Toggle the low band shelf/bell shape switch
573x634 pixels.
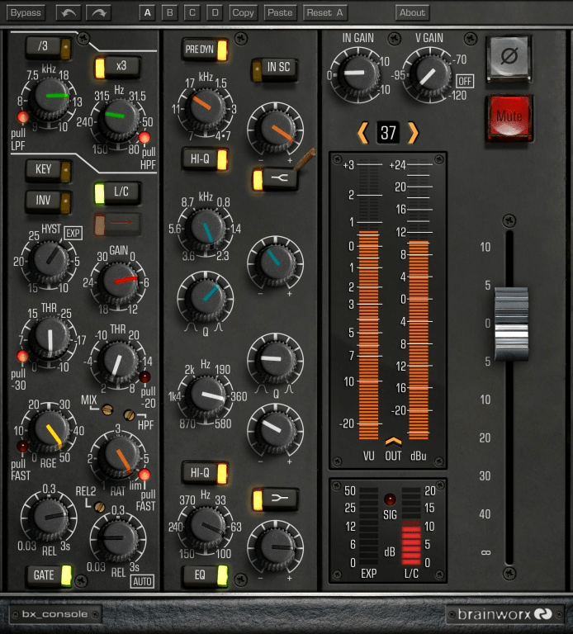(x=275, y=499)
